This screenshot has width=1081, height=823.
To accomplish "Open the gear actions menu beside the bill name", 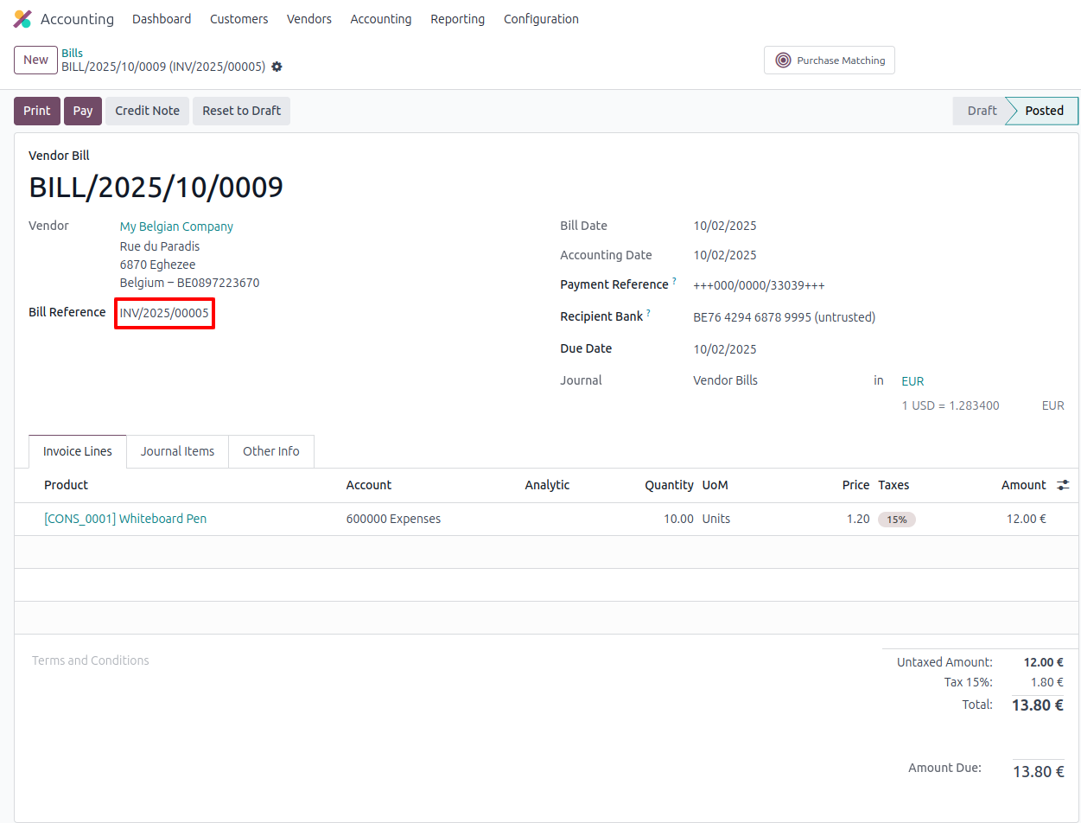I will tap(277, 67).
